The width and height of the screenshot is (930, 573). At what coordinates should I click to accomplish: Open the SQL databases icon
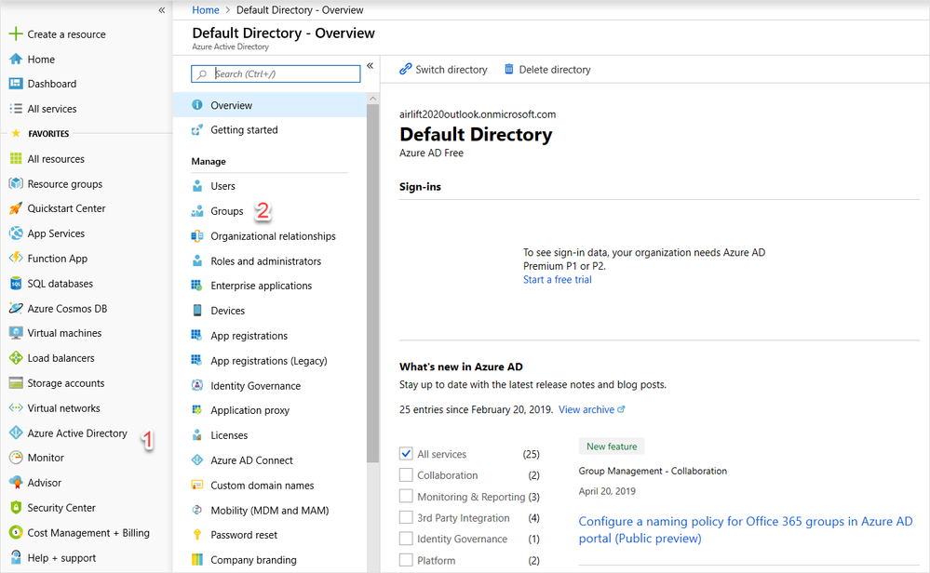tap(16, 283)
